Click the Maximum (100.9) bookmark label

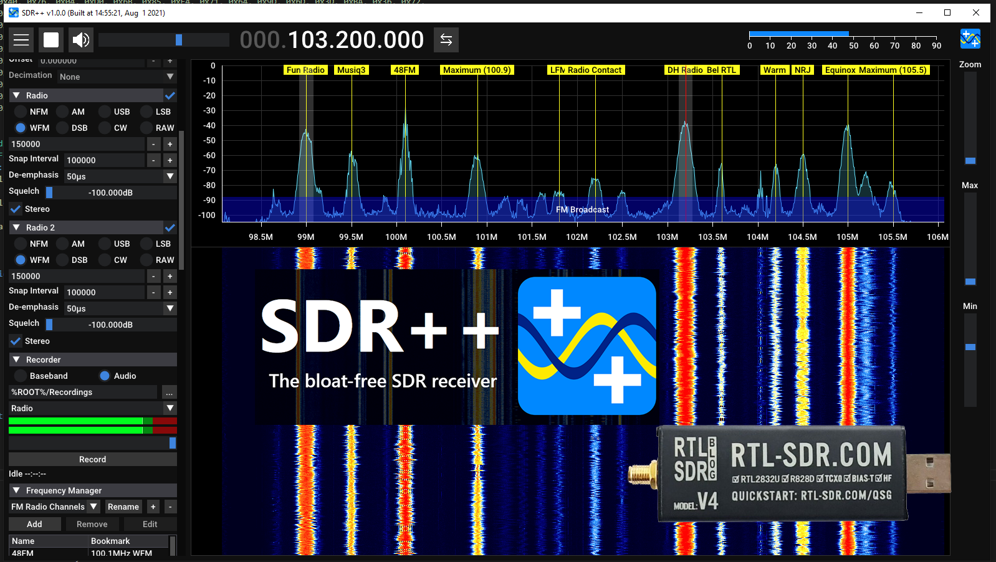[477, 70]
